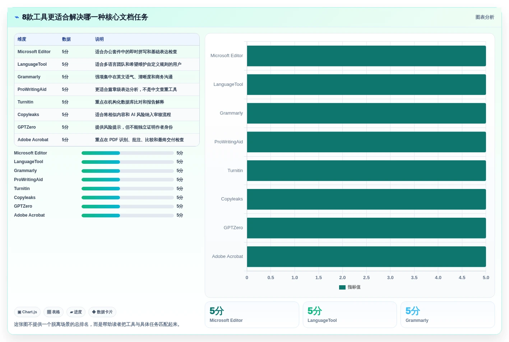Click description 适合多语言团队和希望维护自定义规则的用户
Viewport: 509px width, 342px height.
coord(138,64)
